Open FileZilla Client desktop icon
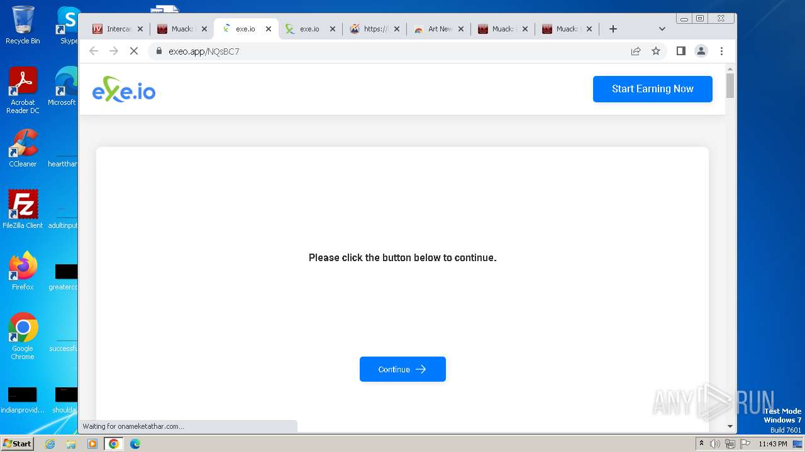 [23, 210]
